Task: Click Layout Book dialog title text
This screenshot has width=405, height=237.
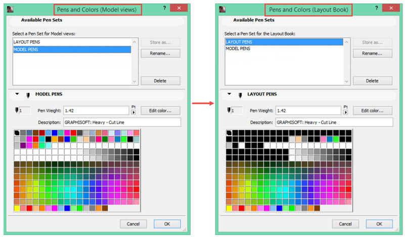Action: [x=308, y=10]
